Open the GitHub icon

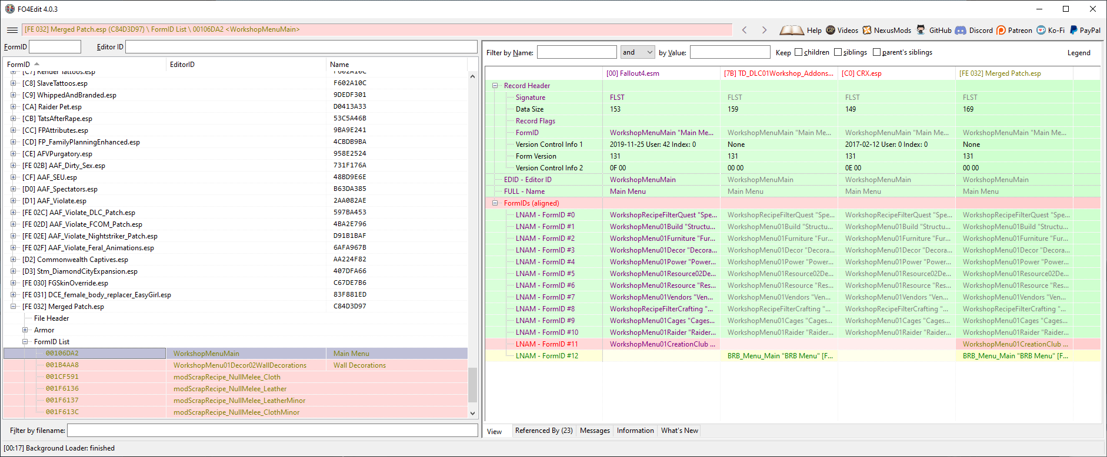coord(921,30)
